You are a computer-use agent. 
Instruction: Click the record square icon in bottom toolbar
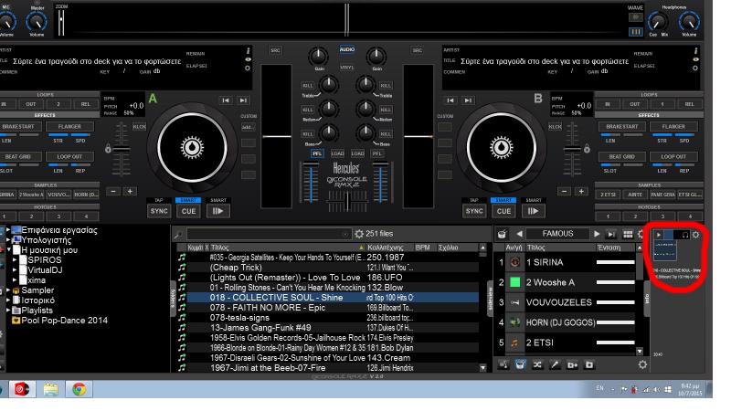[589, 364]
